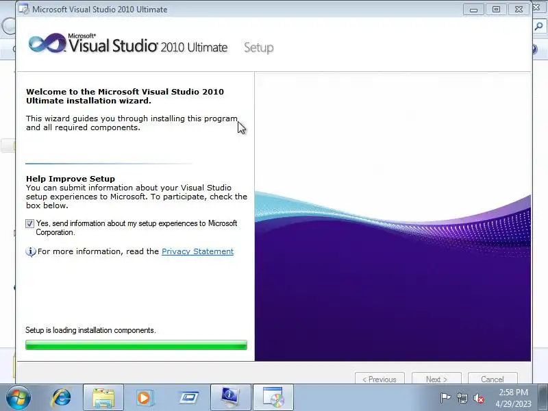Close the background window behind setup
This screenshot has height=411, width=548.
pyautogui.click(x=536, y=8)
